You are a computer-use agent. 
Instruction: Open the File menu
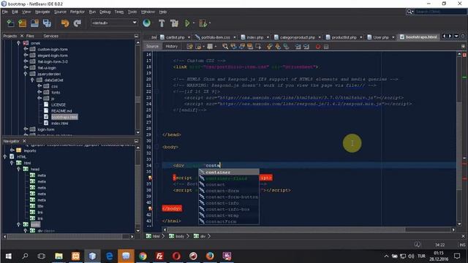[x=5, y=12]
